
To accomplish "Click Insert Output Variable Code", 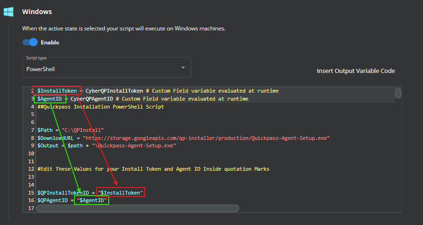I will pos(356,71).
